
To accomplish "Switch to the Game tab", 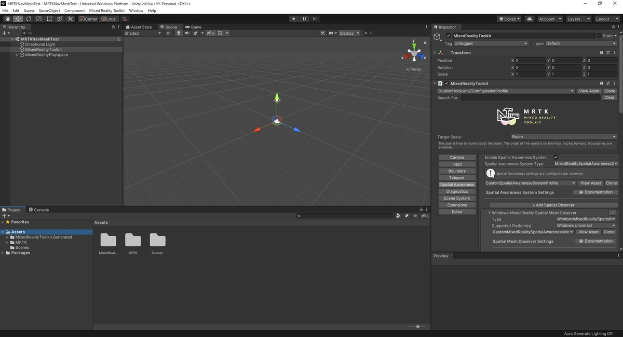I will 193,27.
